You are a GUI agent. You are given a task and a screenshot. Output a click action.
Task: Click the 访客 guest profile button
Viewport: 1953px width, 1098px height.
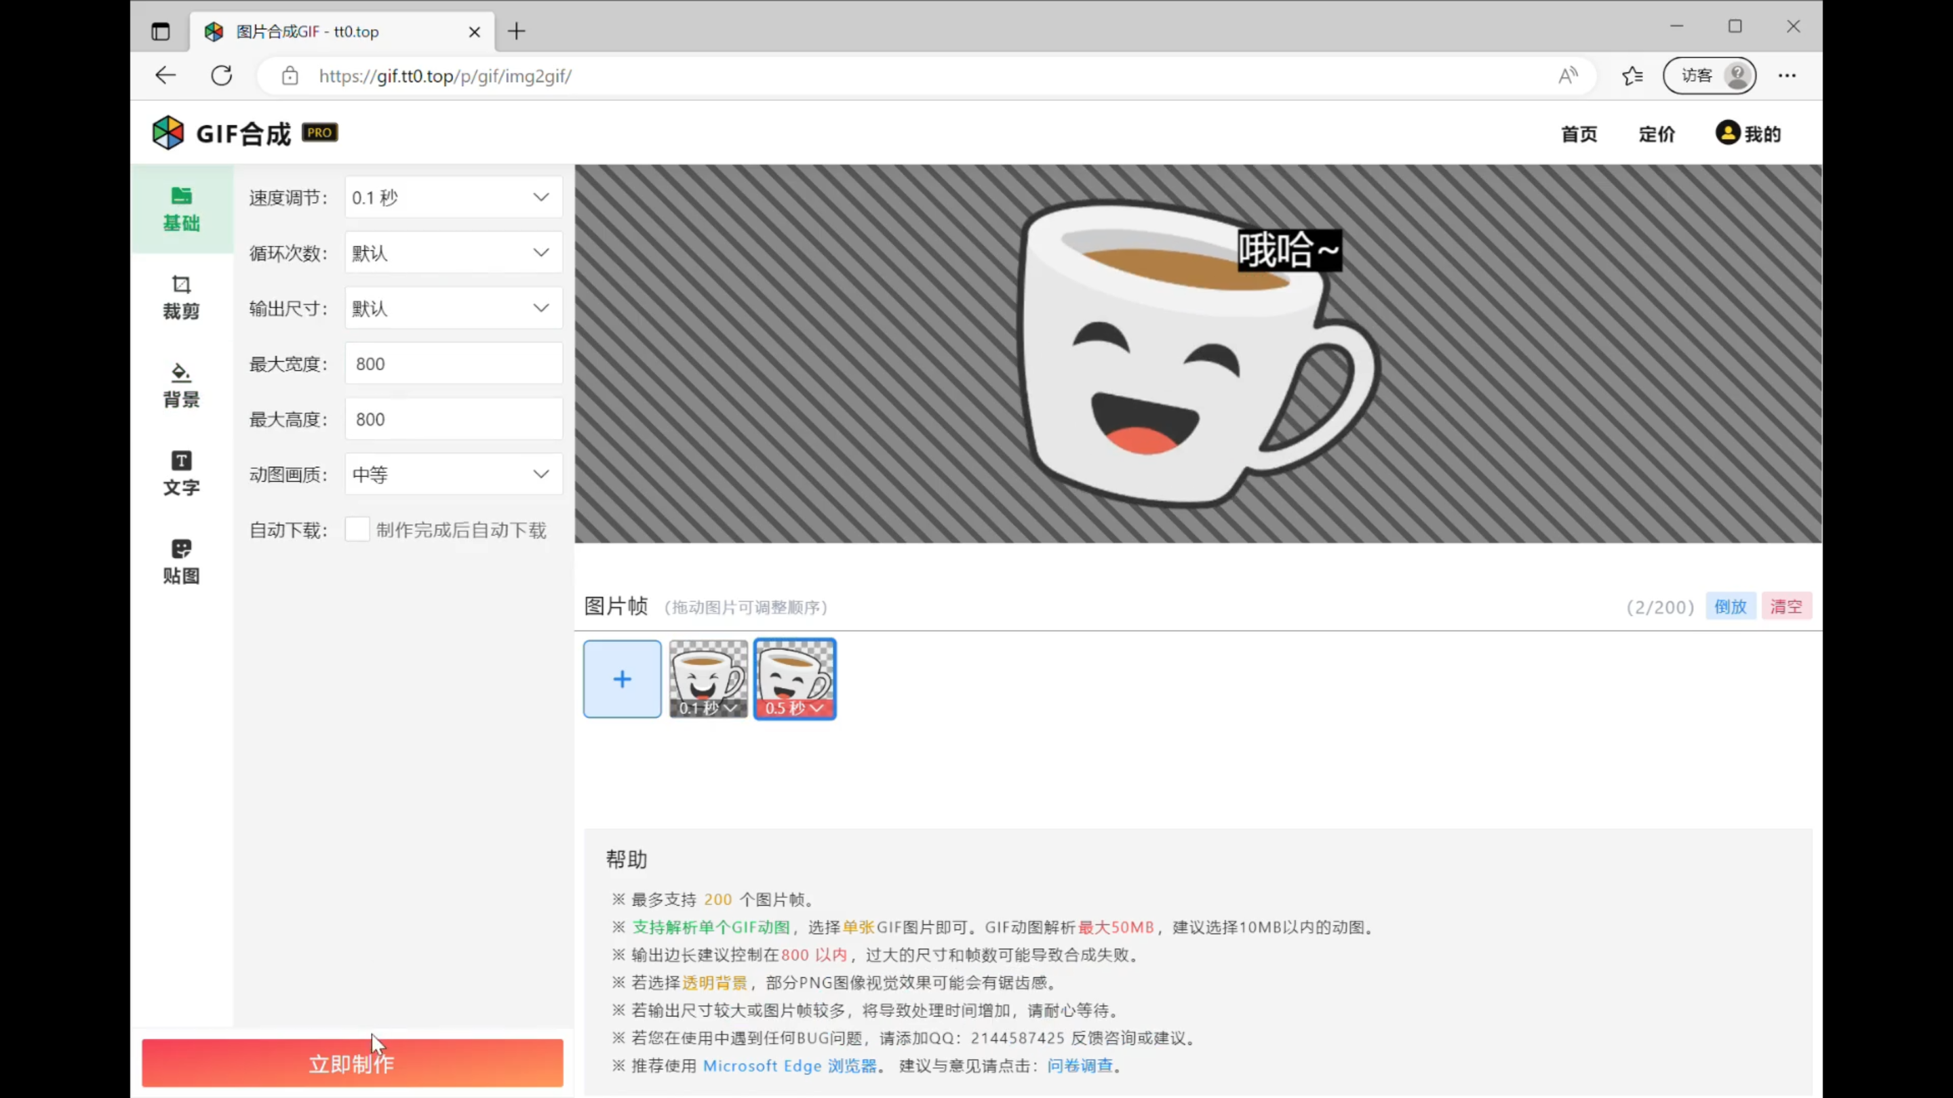tap(1709, 75)
